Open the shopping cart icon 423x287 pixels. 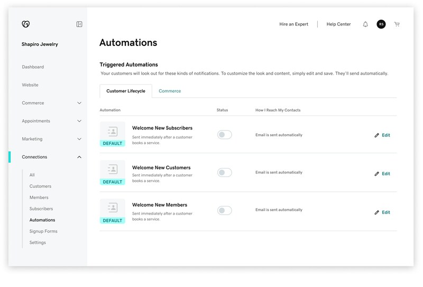(397, 24)
